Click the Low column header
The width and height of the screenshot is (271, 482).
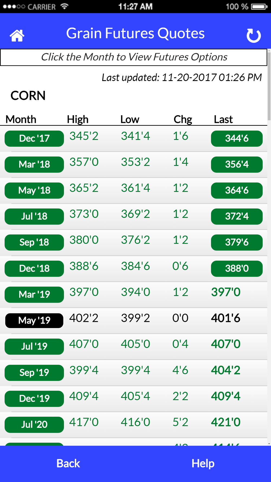pos(130,119)
